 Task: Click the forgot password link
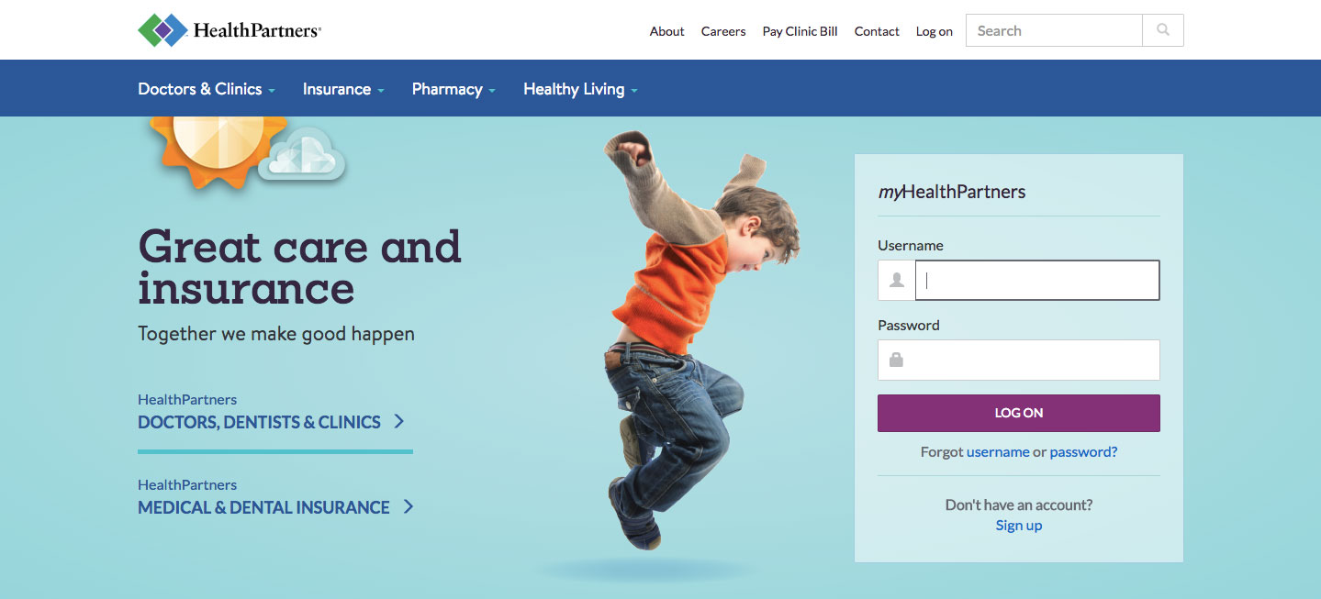pos(1083,452)
